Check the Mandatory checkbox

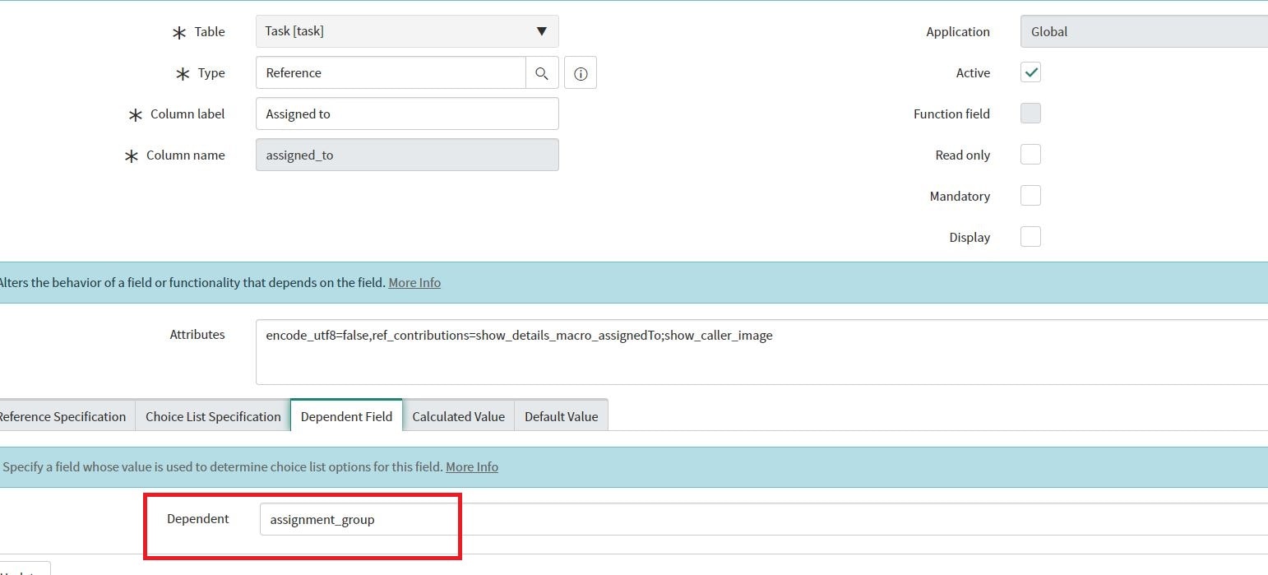click(x=1030, y=195)
